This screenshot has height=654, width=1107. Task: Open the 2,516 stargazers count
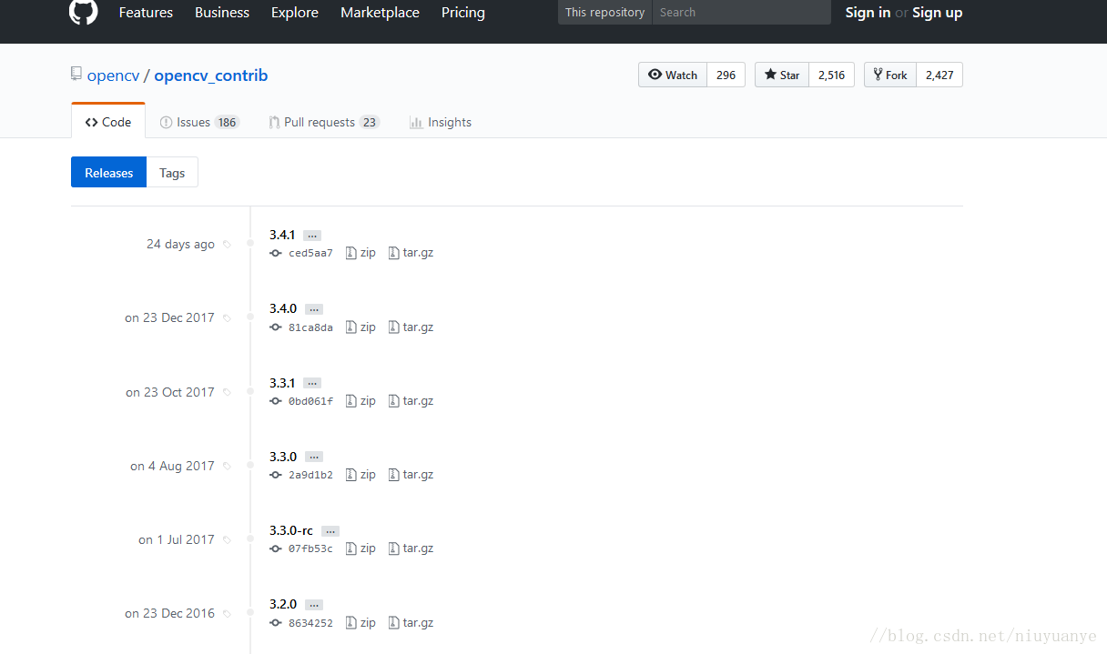[x=831, y=75]
